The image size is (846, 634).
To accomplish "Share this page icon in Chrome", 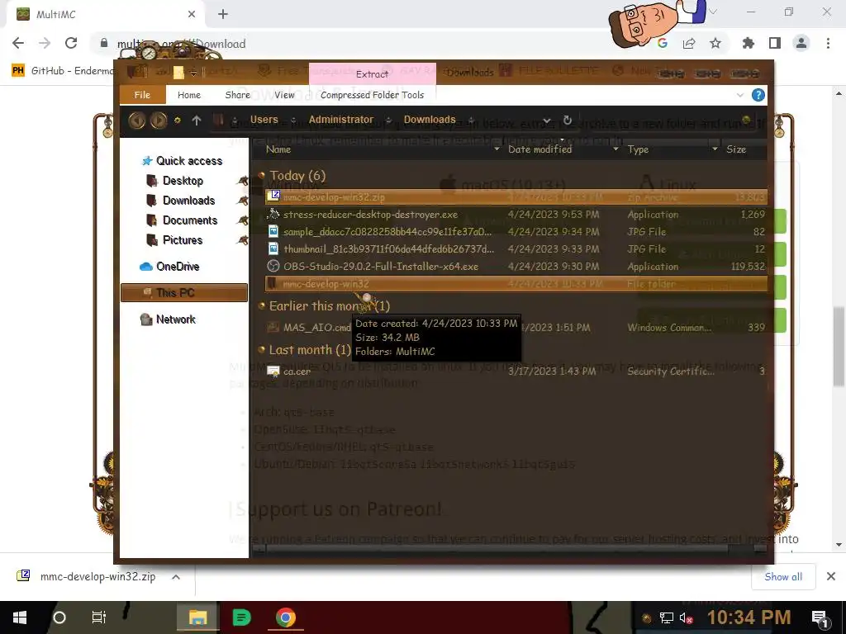I will click(689, 43).
